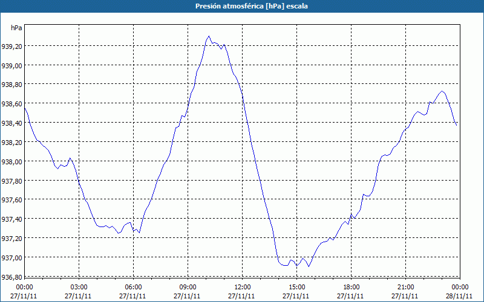Click the chart title 'Presión atmosférica [hPa] escala'
Image resolution: width=484 pixels, height=302 pixels.
[x=252, y=6]
